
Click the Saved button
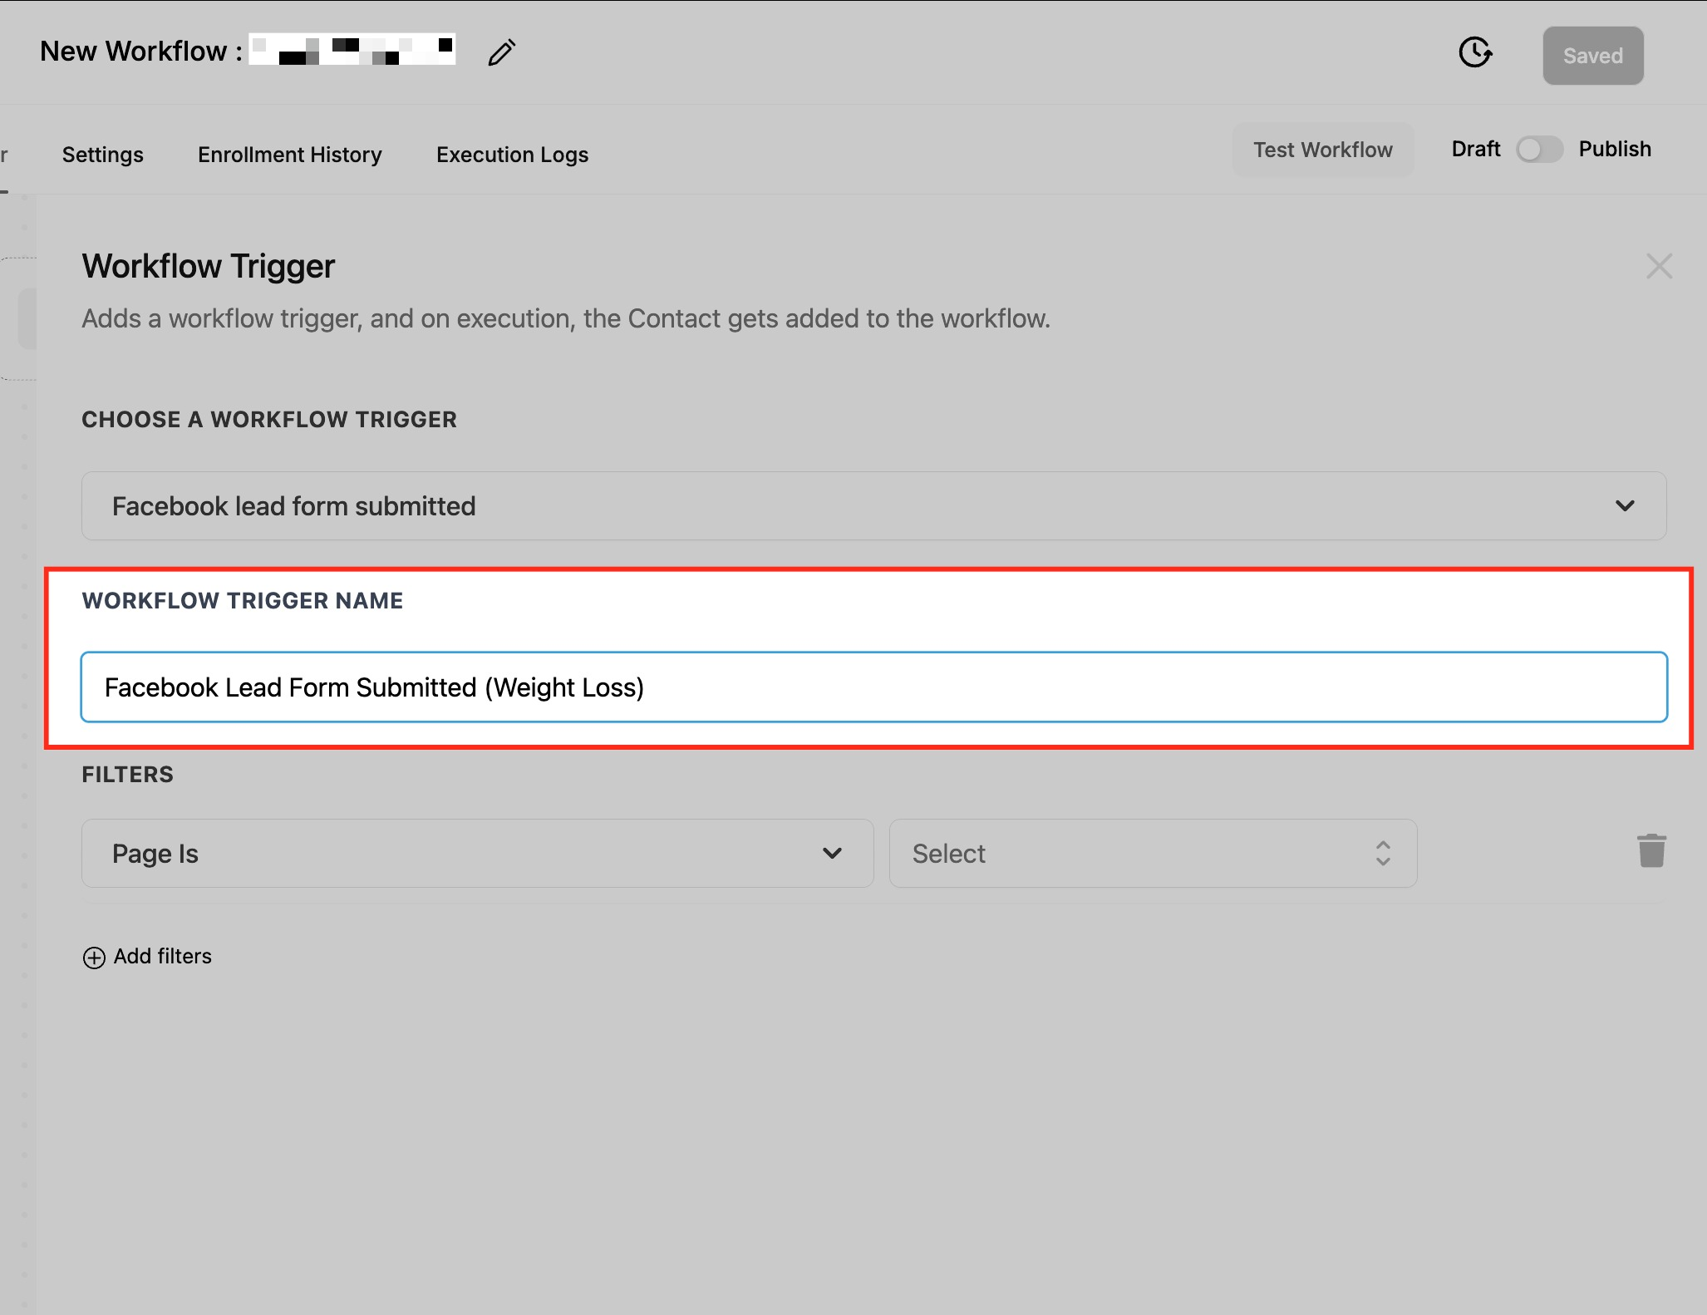pyautogui.click(x=1592, y=56)
